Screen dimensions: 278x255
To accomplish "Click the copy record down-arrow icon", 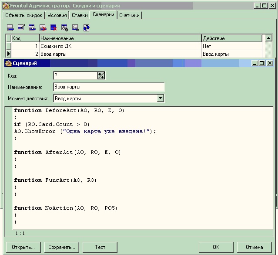I will (32, 27).
